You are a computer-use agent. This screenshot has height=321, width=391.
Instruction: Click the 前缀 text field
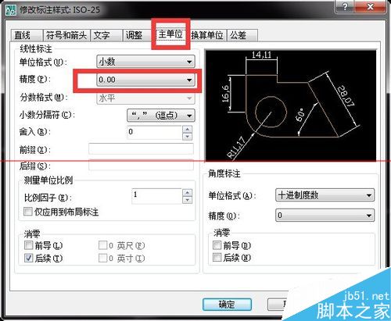pos(141,149)
